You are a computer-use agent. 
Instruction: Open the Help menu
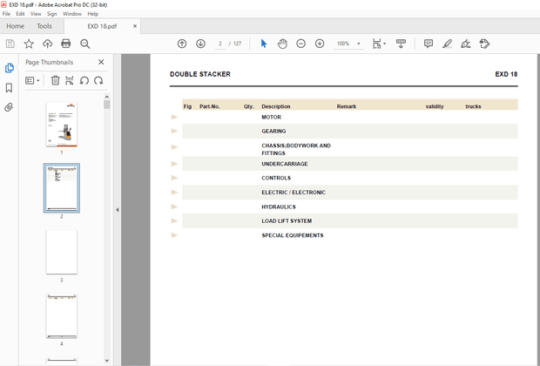(x=92, y=14)
